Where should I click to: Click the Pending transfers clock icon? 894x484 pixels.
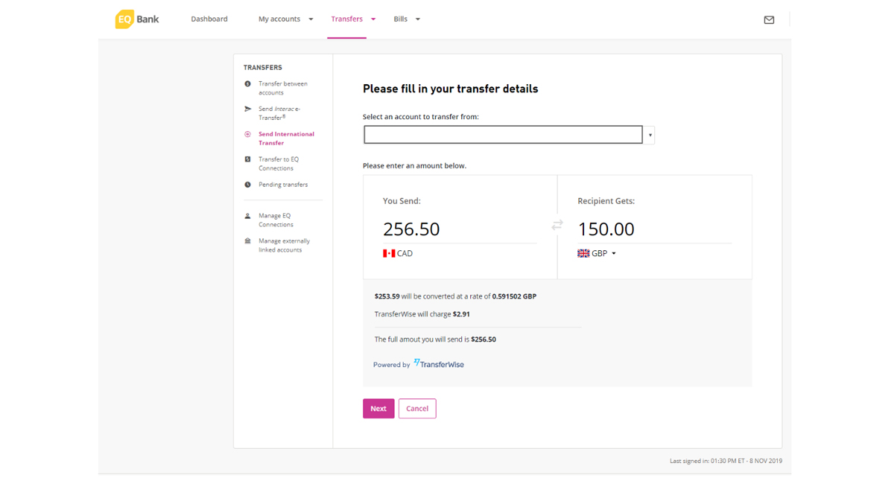(x=248, y=185)
